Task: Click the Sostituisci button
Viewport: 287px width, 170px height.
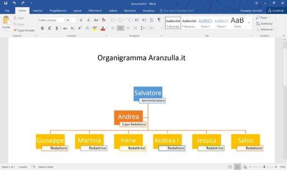Action: coord(264,24)
